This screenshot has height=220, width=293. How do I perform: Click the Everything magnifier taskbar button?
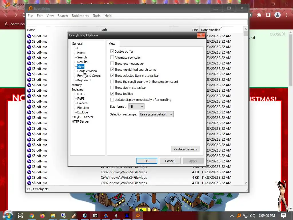point(138,216)
